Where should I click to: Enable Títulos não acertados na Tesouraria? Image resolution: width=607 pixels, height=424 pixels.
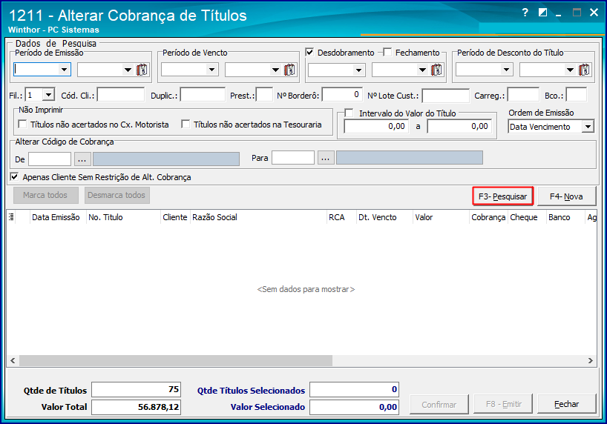click(186, 125)
